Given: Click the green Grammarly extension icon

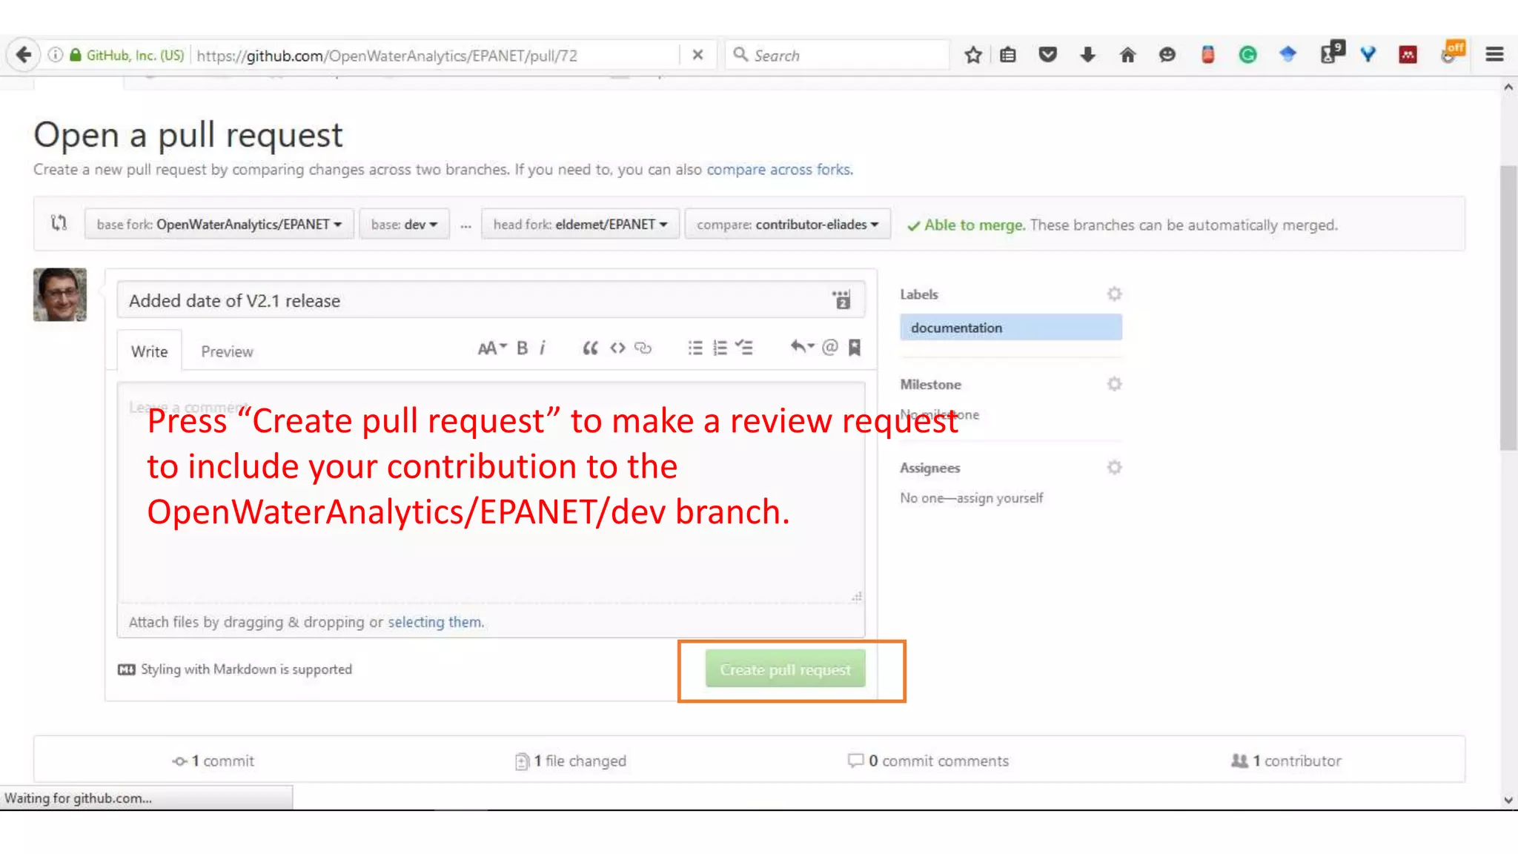Looking at the screenshot, I should 1247,55.
